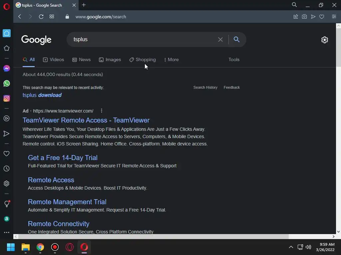This screenshot has height=255, width=341.
Task: Open 'tsplus download' suggested search
Action: coord(42,95)
